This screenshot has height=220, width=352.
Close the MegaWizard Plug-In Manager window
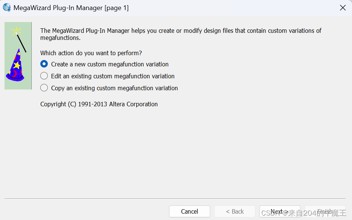click(x=343, y=8)
